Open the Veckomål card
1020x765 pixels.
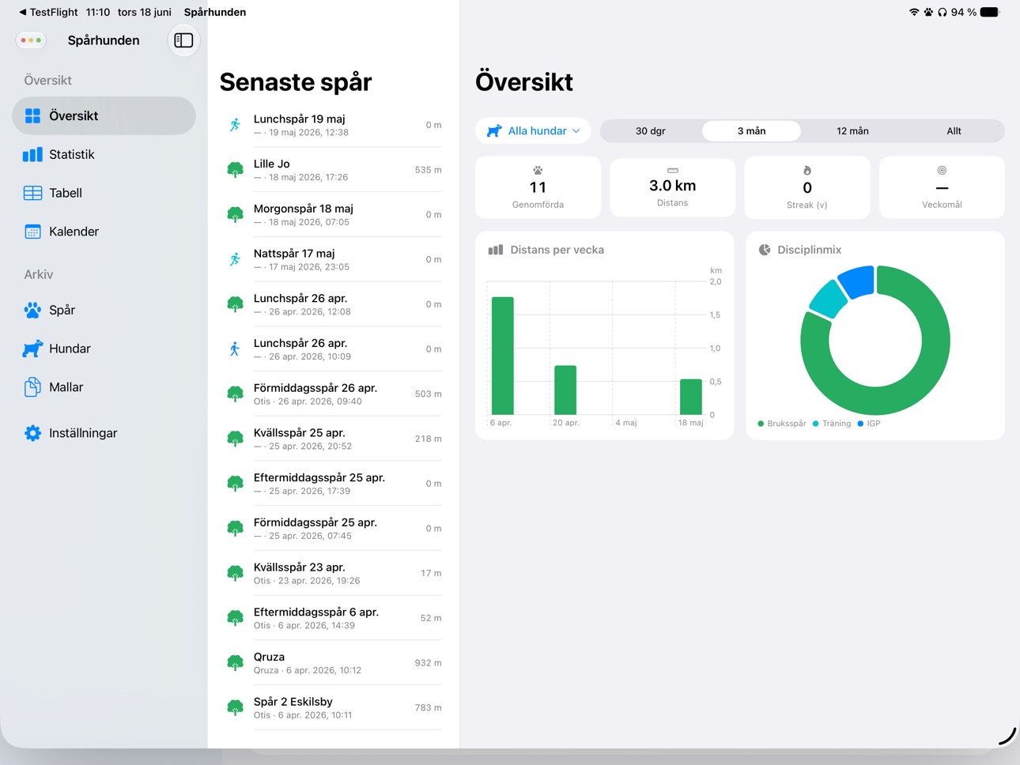tap(942, 187)
